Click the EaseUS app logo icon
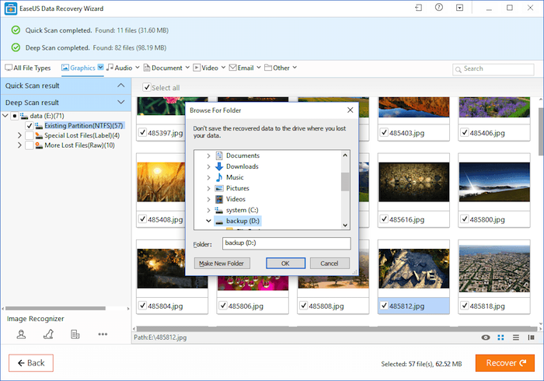Image resolution: width=544 pixels, height=381 pixels. (11, 9)
